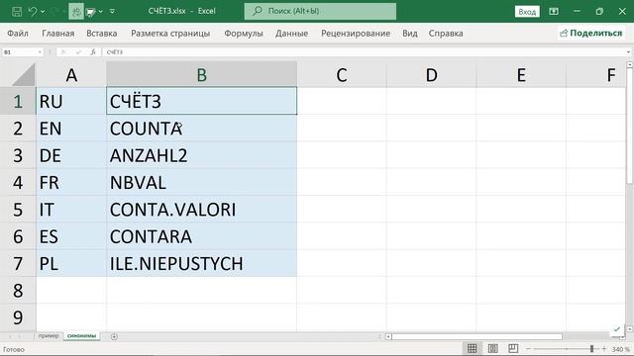Switch to the Вставка tab

click(x=101, y=34)
